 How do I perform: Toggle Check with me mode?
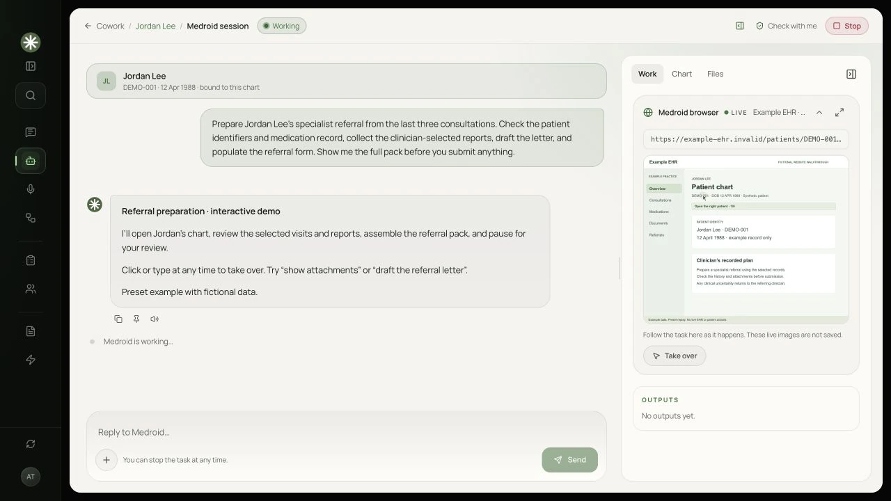point(786,26)
